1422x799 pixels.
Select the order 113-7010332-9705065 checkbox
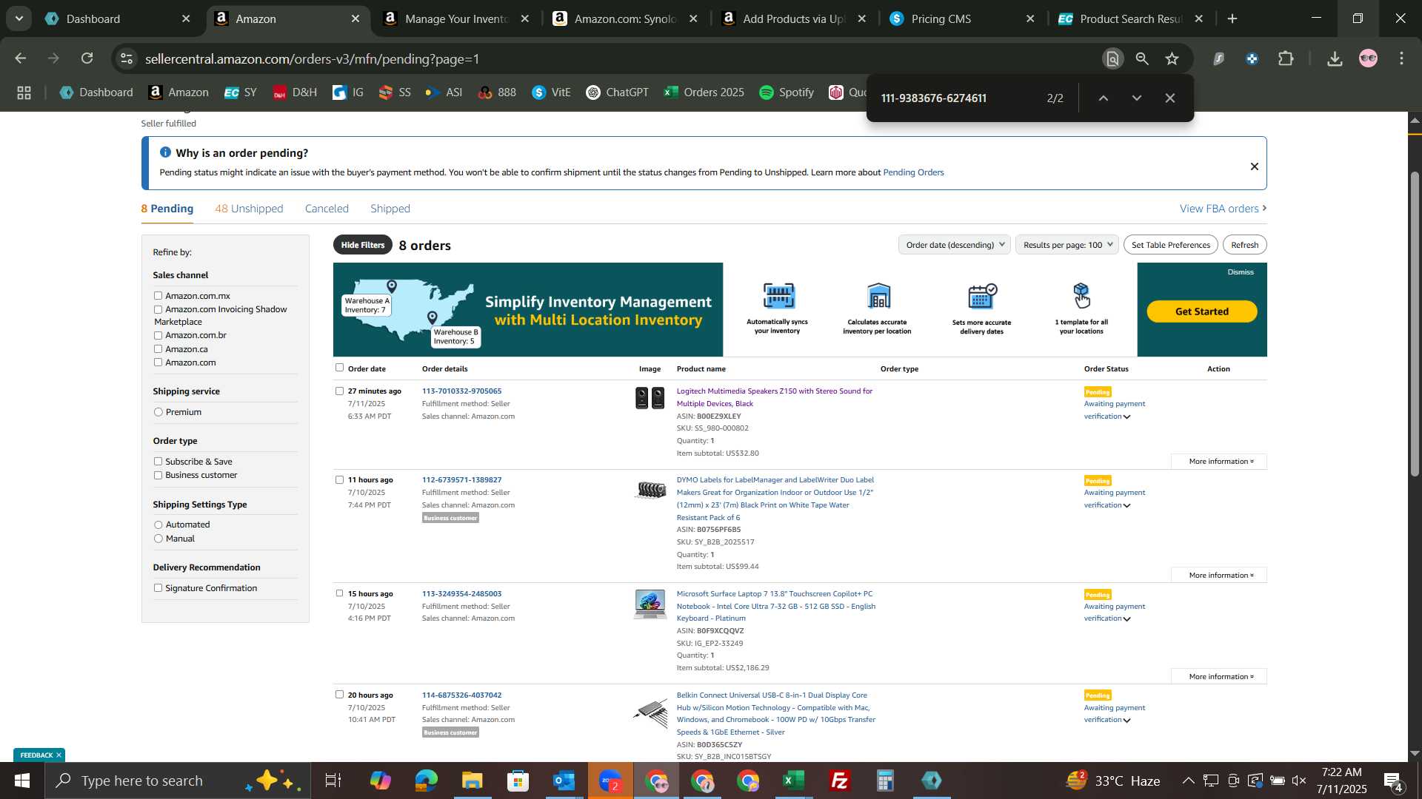tap(339, 391)
